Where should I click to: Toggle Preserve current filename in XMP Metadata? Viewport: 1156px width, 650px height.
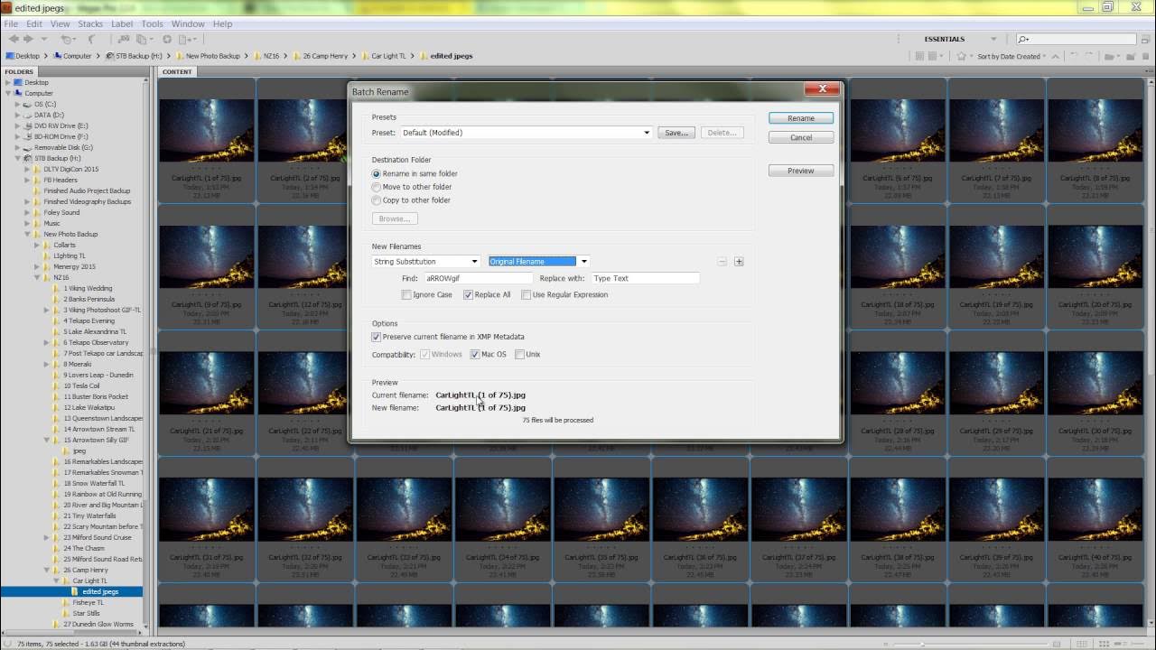pos(376,337)
